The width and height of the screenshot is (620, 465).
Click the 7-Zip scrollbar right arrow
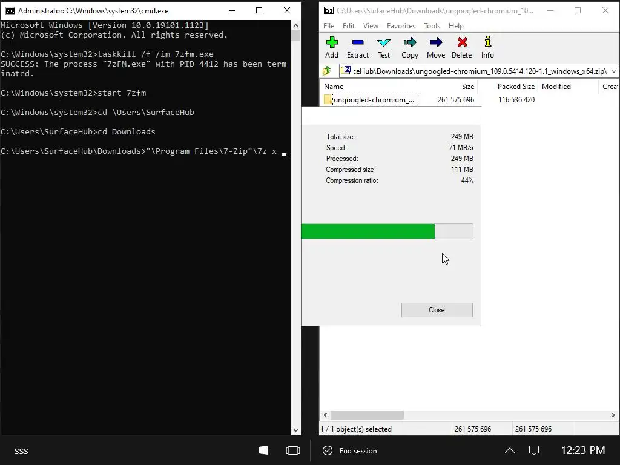click(x=613, y=415)
